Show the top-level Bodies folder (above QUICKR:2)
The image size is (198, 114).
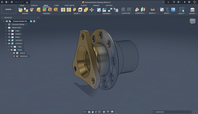9,37
